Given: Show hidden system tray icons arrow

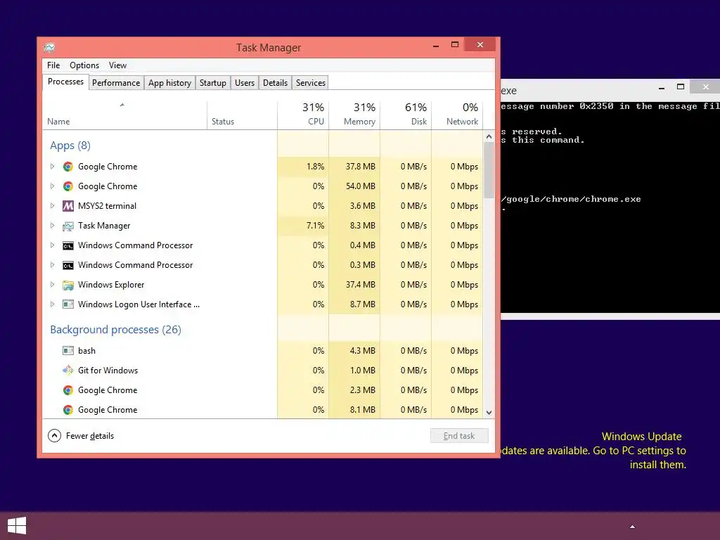Looking at the screenshot, I should pyautogui.click(x=632, y=527).
